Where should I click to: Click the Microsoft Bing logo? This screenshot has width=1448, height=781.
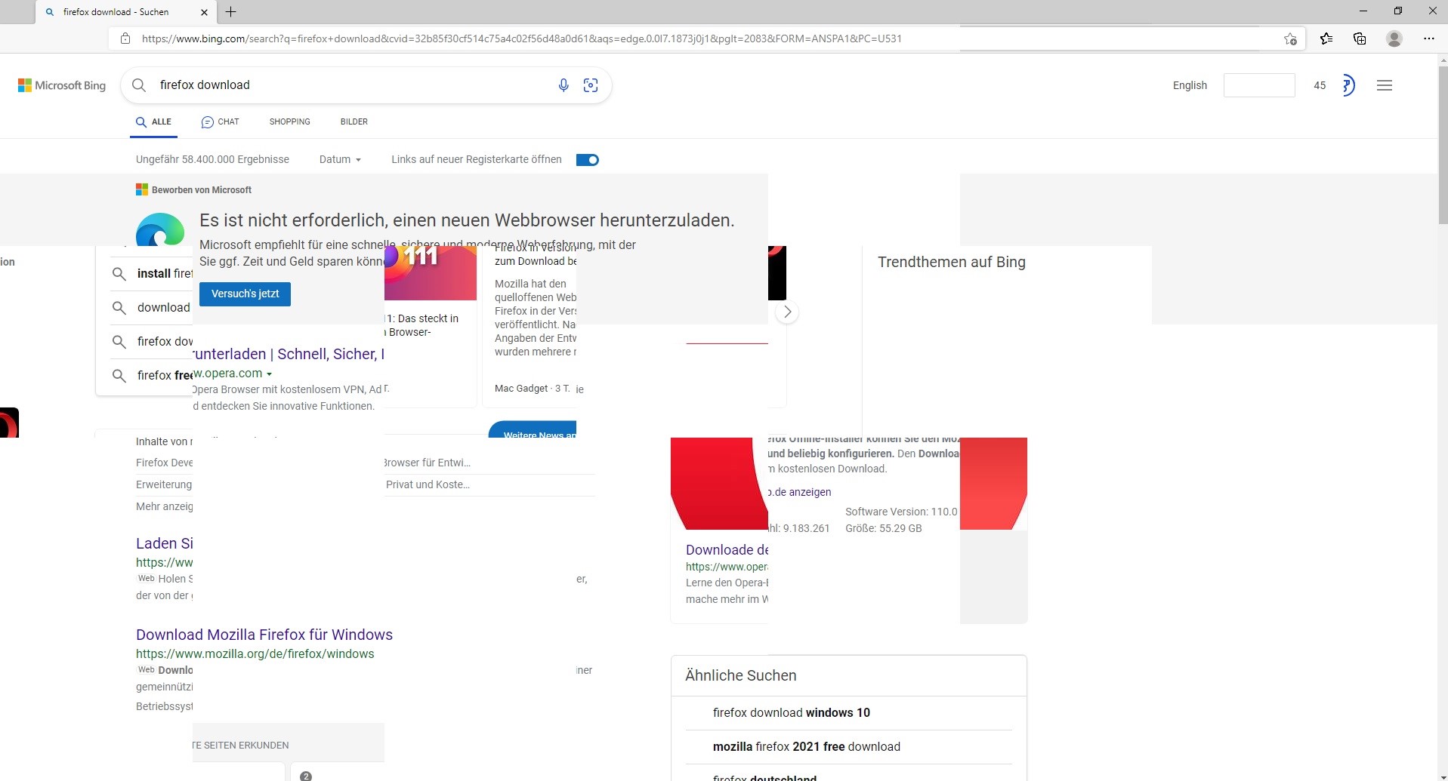62,85
